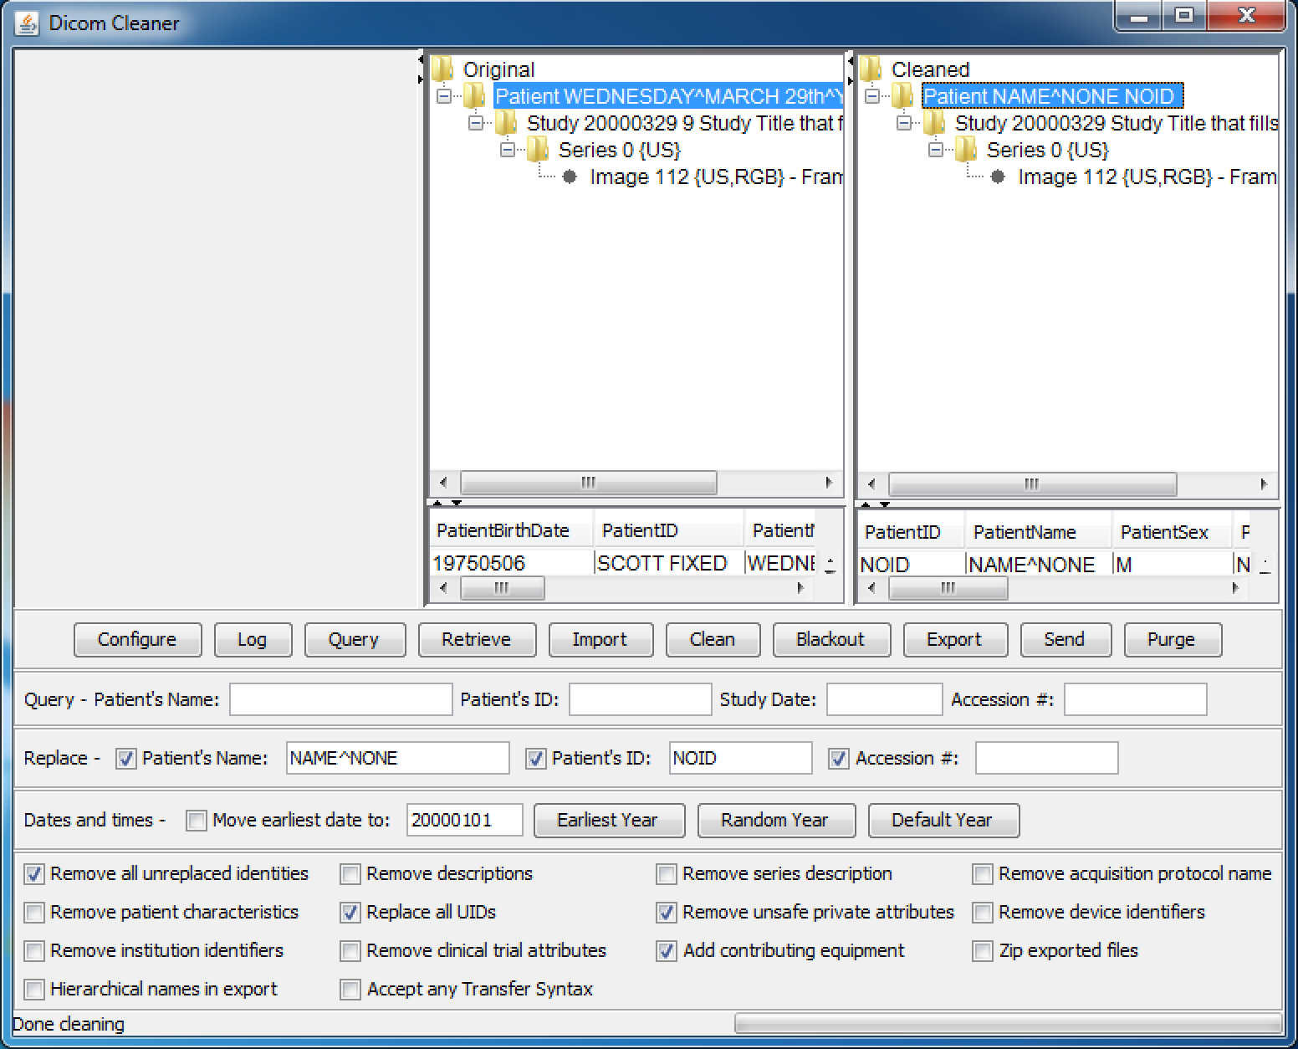The image size is (1298, 1049).
Task: Uncheck Replace Patient's Name checkbox
Action: tap(125, 759)
